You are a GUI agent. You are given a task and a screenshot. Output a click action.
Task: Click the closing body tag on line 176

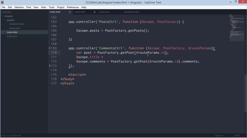(68, 79)
